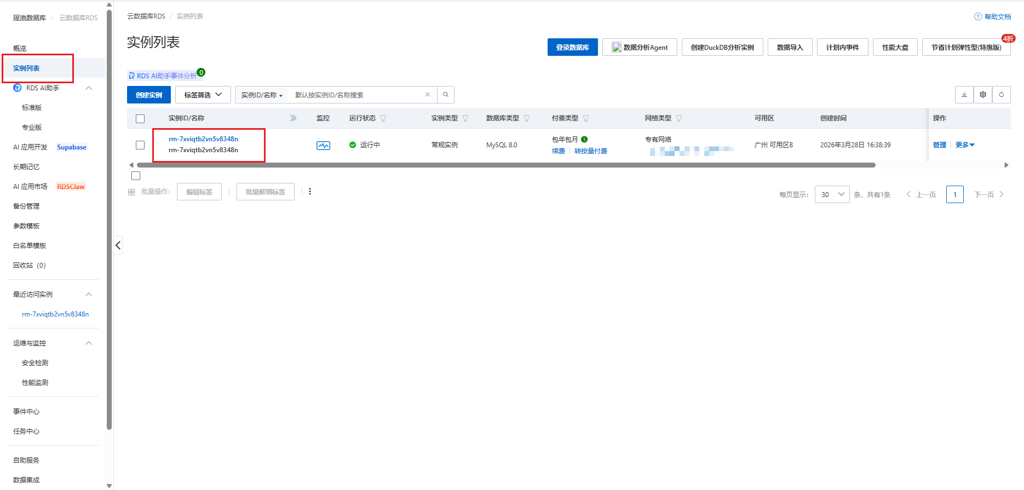
Task: Open filter icon for running status column
Action: pyautogui.click(x=383, y=118)
